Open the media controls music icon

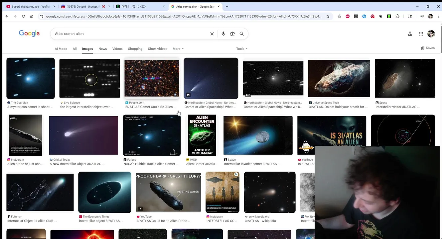click(422, 16)
